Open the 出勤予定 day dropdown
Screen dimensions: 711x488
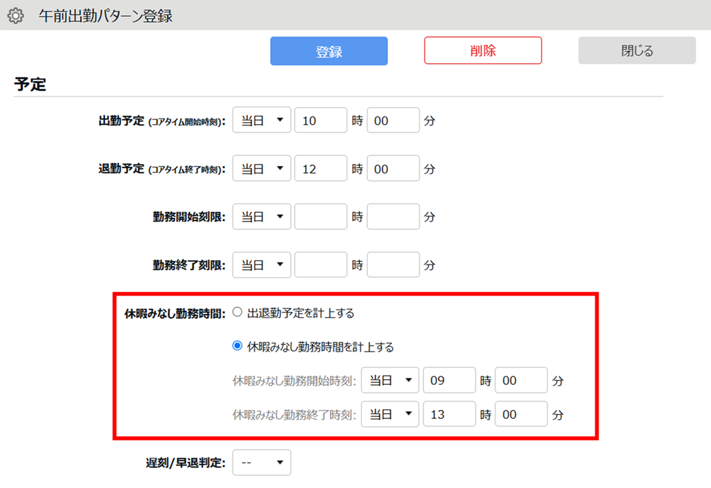[x=261, y=121]
